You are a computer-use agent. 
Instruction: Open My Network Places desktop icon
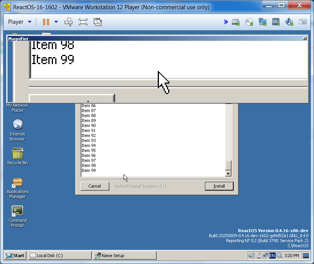(x=17, y=108)
